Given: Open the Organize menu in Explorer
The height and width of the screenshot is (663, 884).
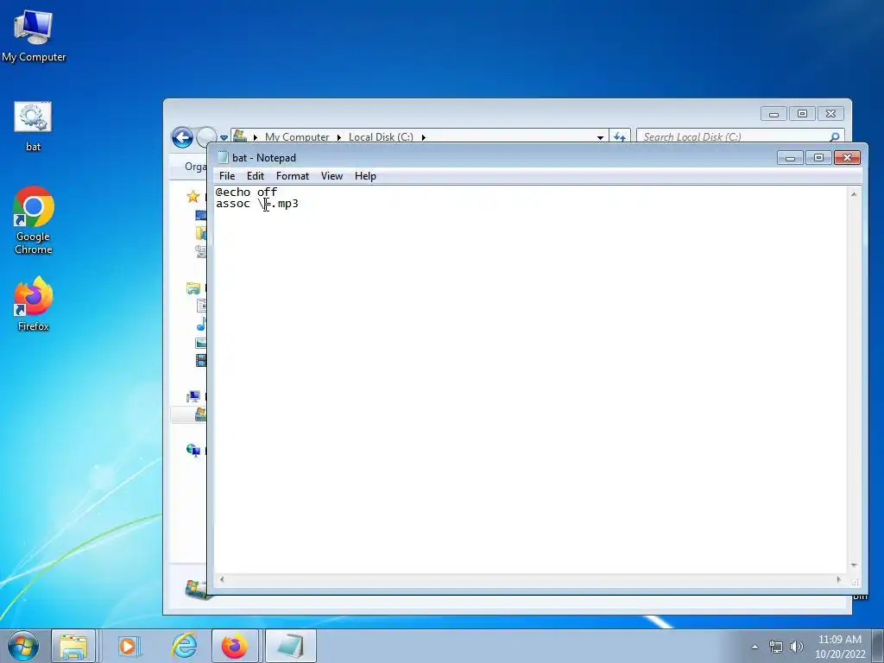Looking at the screenshot, I should 196,167.
